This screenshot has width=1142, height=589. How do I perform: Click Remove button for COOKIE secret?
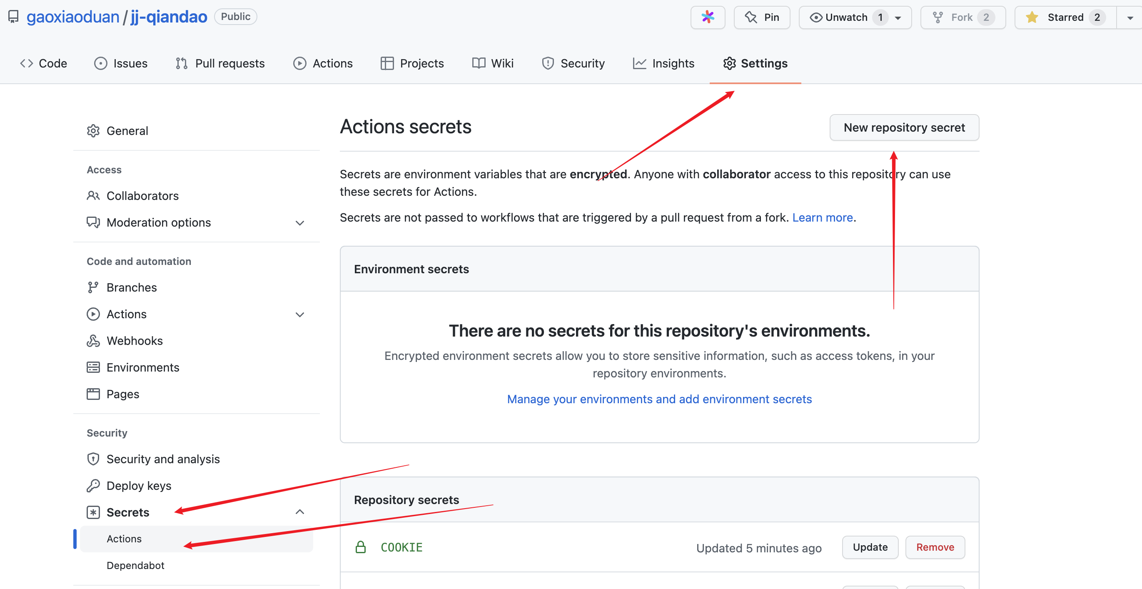pos(935,547)
